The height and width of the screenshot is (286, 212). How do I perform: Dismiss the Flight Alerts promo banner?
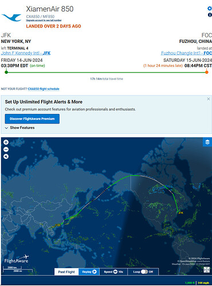point(209,99)
